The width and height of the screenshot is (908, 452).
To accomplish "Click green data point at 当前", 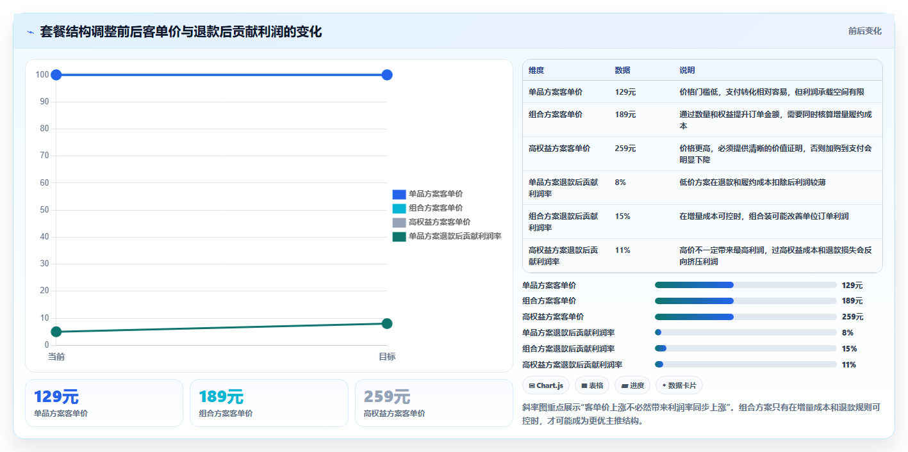I will click(56, 332).
